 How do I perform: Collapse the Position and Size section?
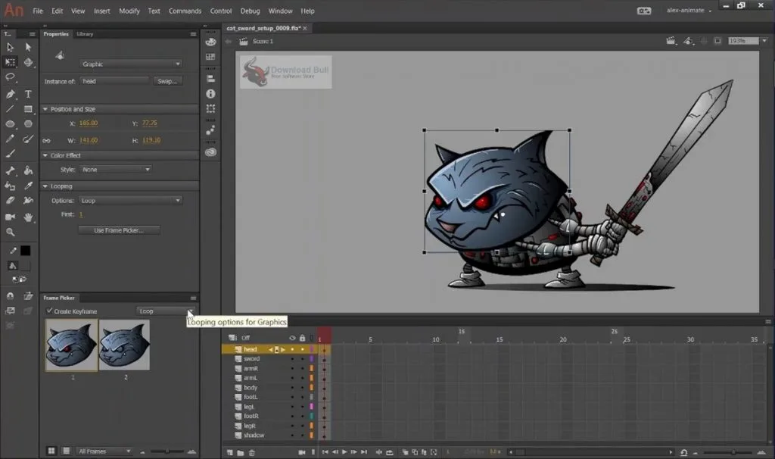(x=45, y=109)
